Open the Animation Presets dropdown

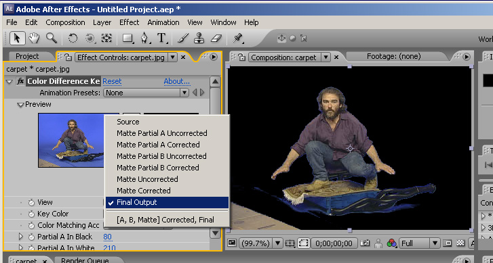pos(146,93)
